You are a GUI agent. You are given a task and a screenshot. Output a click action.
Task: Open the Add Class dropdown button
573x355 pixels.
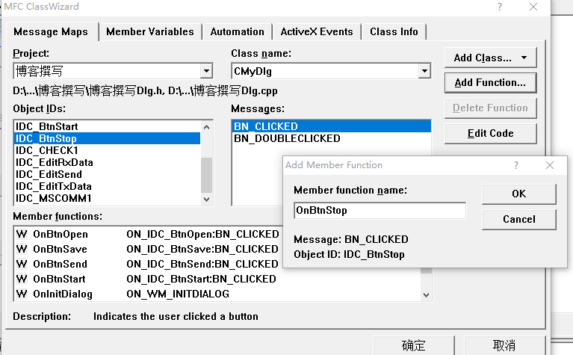click(490, 58)
